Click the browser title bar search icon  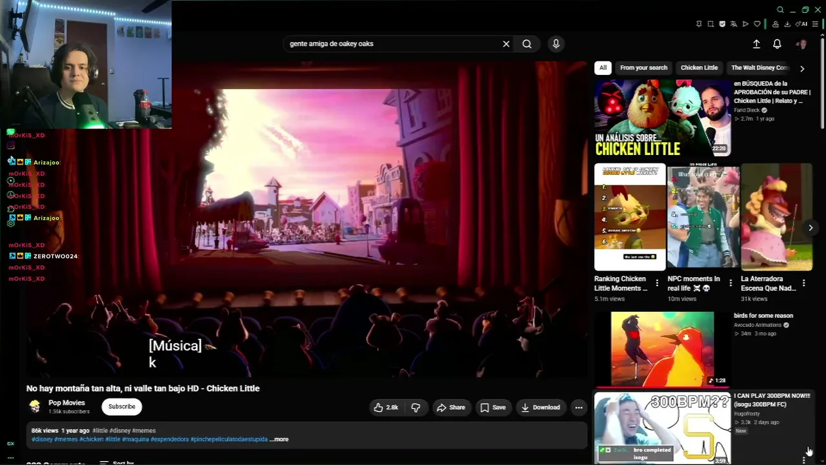pyautogui.click(x=780, y=10)
